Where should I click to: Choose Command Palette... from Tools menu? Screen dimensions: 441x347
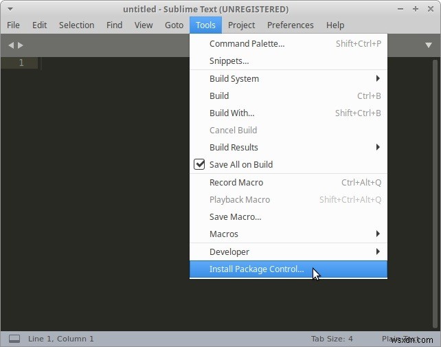[289, 43]
